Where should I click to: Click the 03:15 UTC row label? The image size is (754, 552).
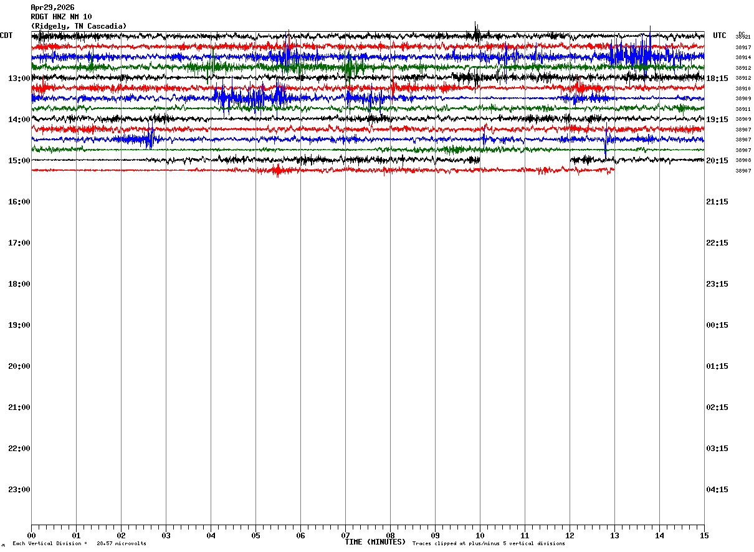pyautogui.click(x=717, y=449)
